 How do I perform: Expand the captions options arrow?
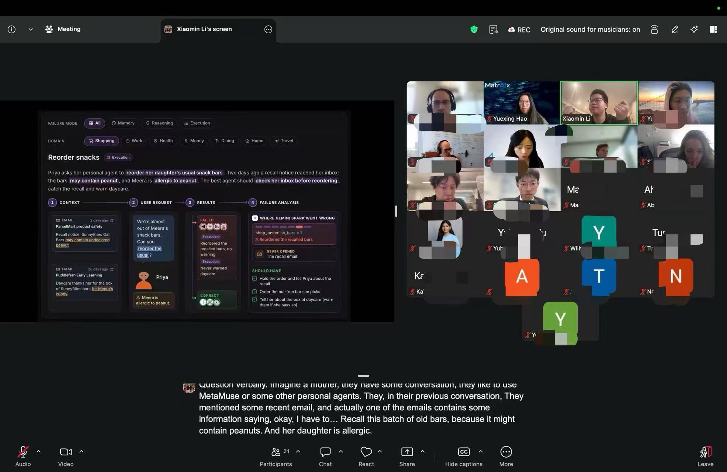(481, 451)
